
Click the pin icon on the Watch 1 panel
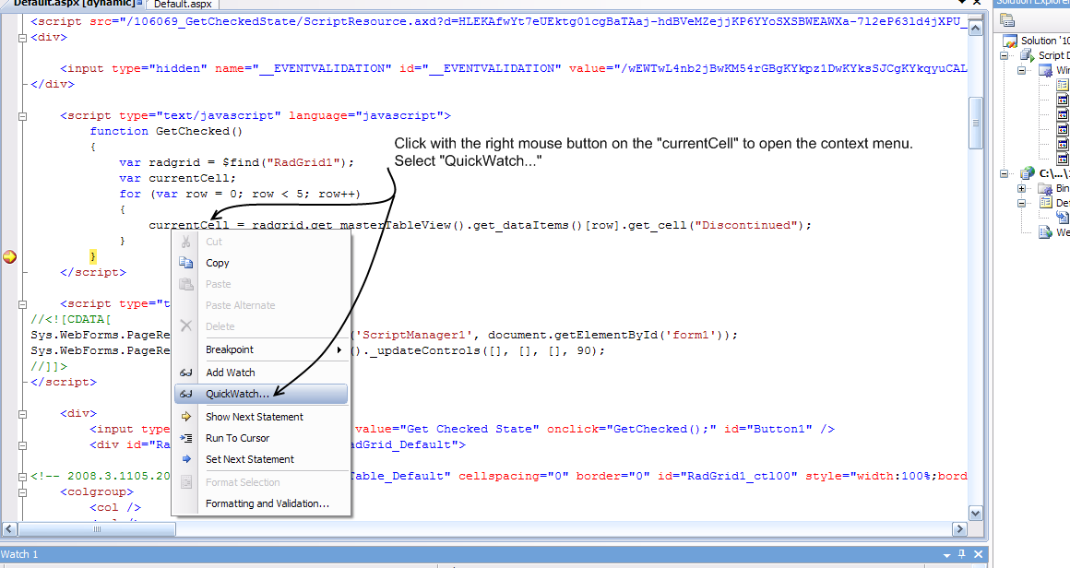click(x=962, y=554)
